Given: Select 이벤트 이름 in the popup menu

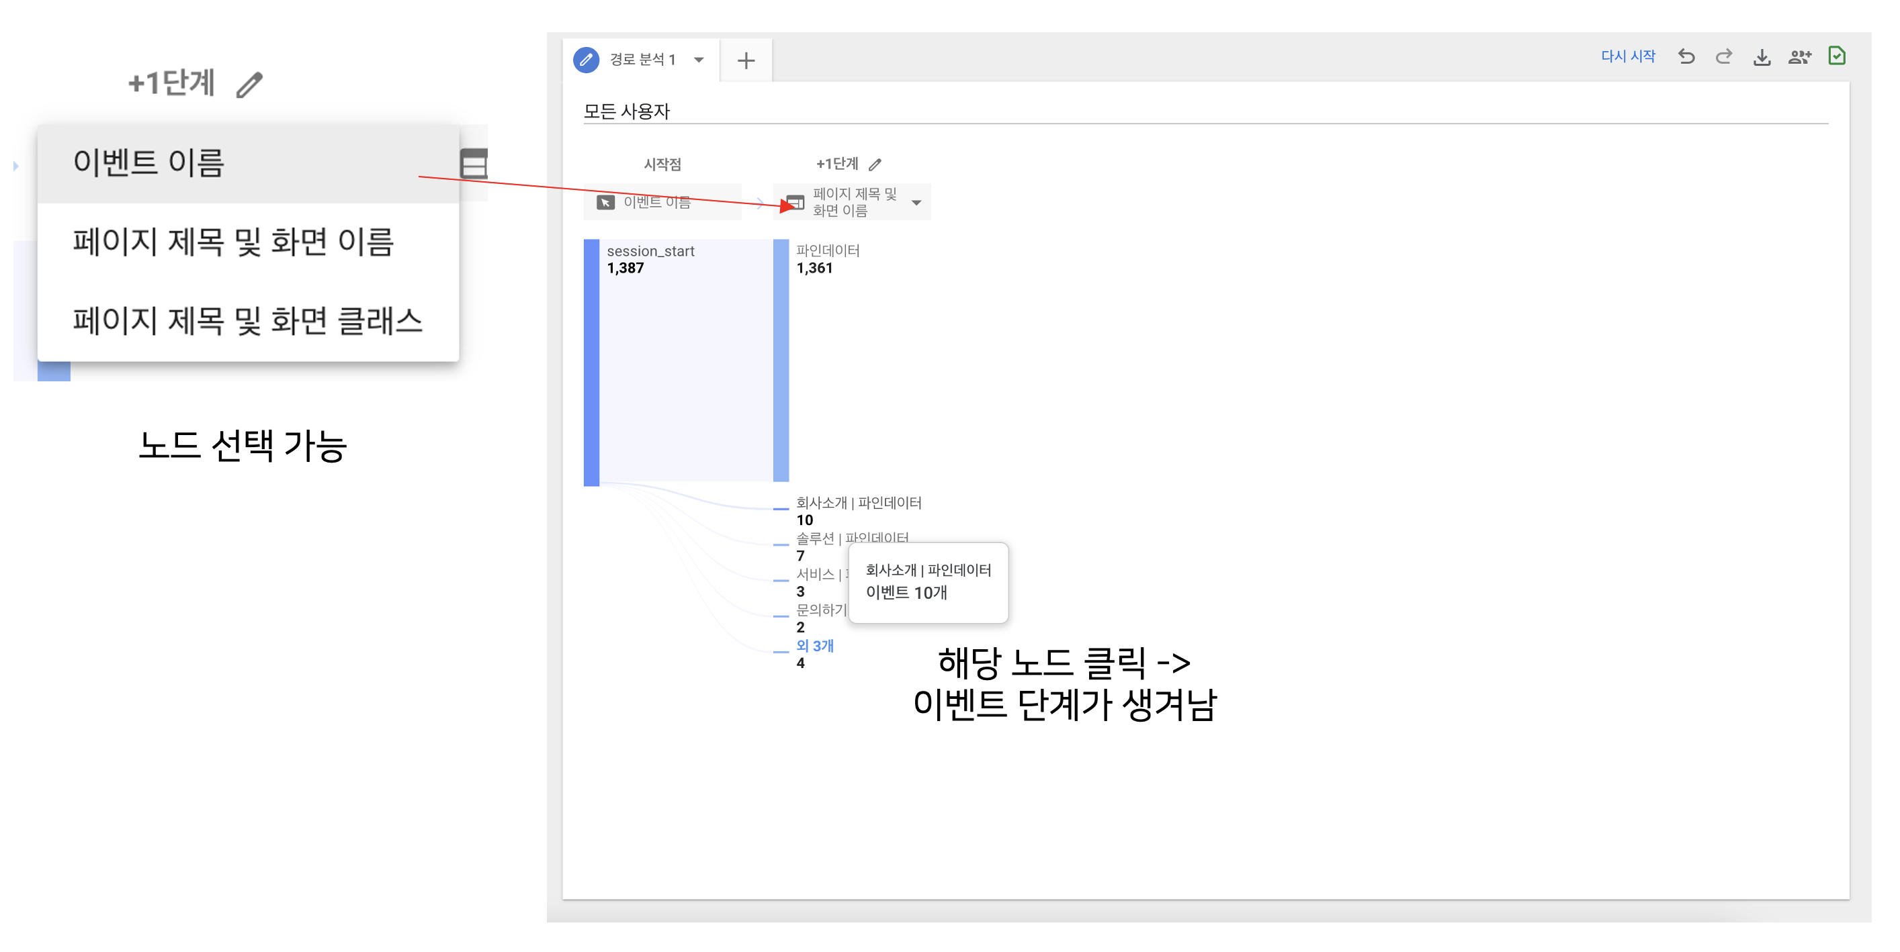Looking at the screenshot, I should click(148, 163).
